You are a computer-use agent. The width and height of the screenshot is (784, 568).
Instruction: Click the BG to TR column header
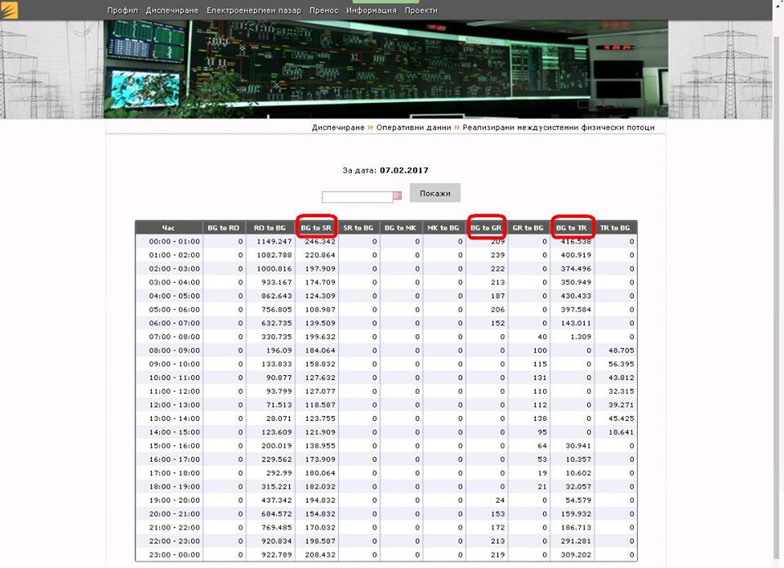572,228
